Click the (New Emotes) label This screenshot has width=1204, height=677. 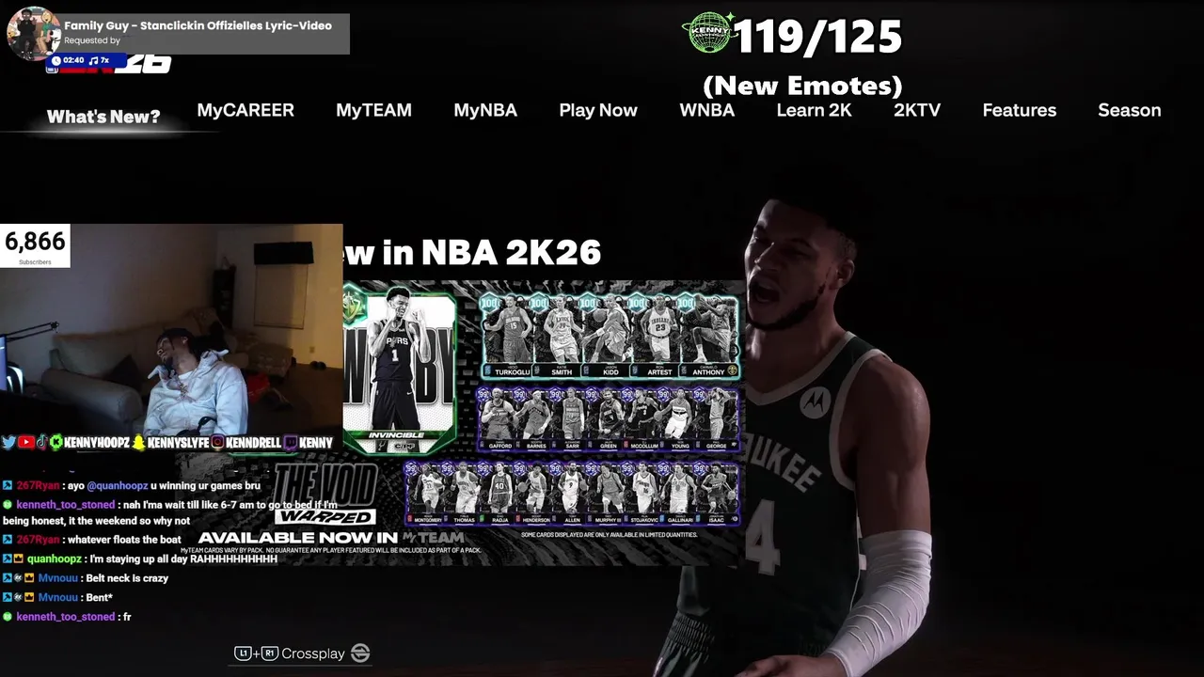pyautogui.click(x=802, y=86)
